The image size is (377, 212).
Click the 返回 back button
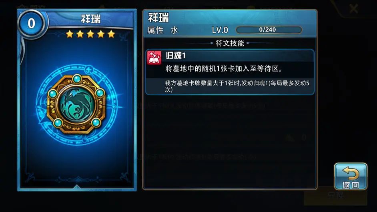351,177
